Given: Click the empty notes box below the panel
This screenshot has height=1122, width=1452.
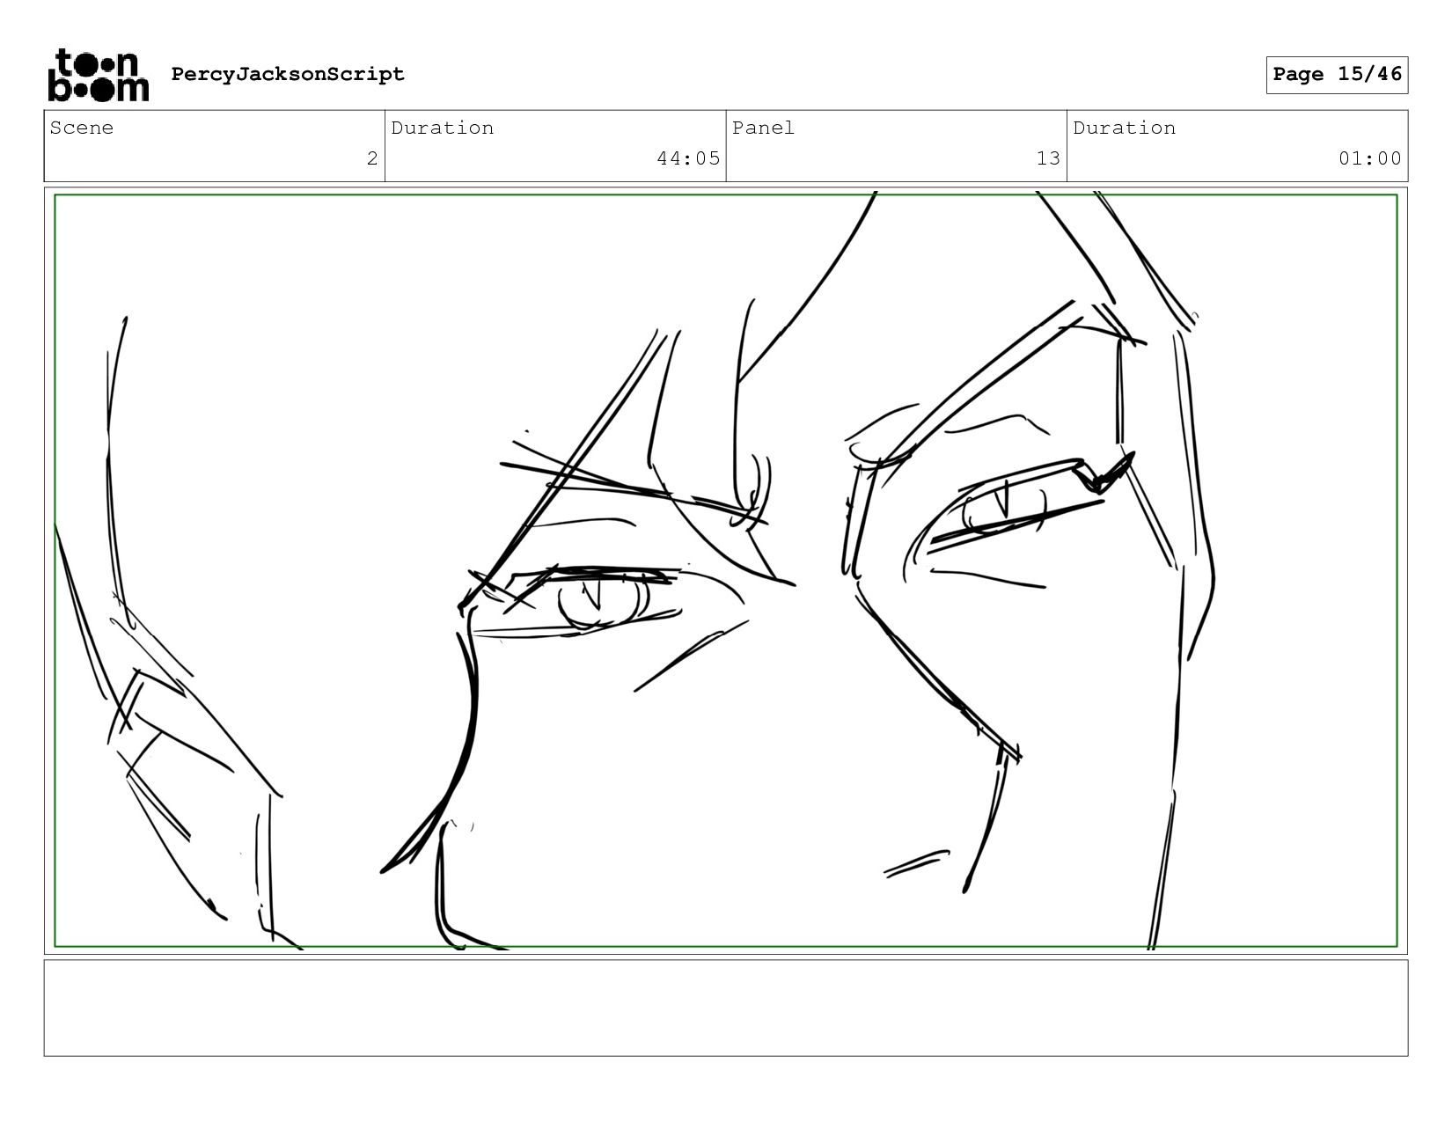Looking at the screenshot, I should (726, 1008).
